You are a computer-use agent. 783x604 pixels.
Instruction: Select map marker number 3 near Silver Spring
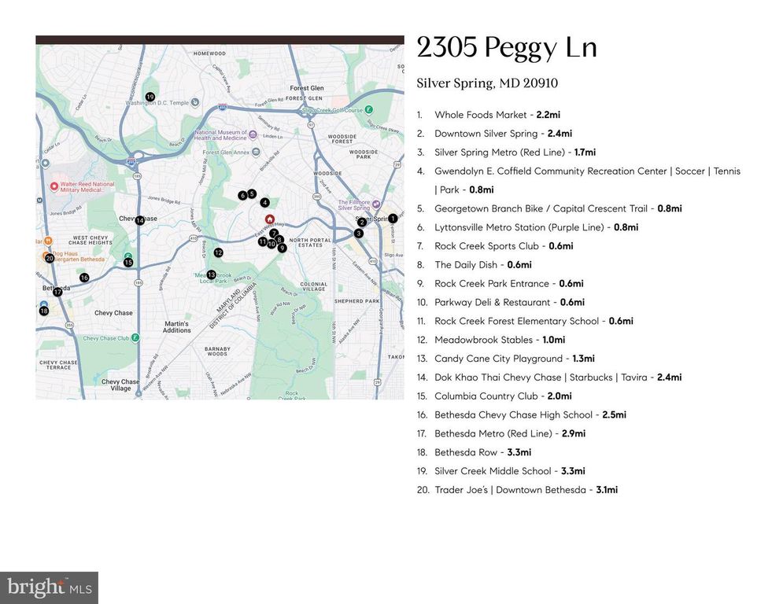coord(359,233)
